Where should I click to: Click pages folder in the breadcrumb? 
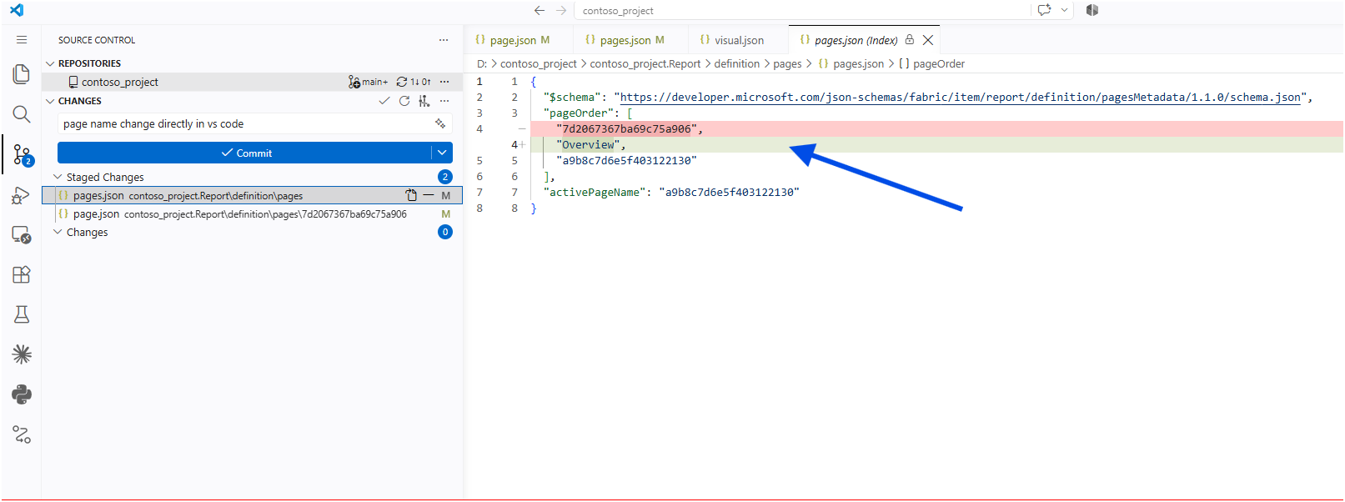coord(787,63)
